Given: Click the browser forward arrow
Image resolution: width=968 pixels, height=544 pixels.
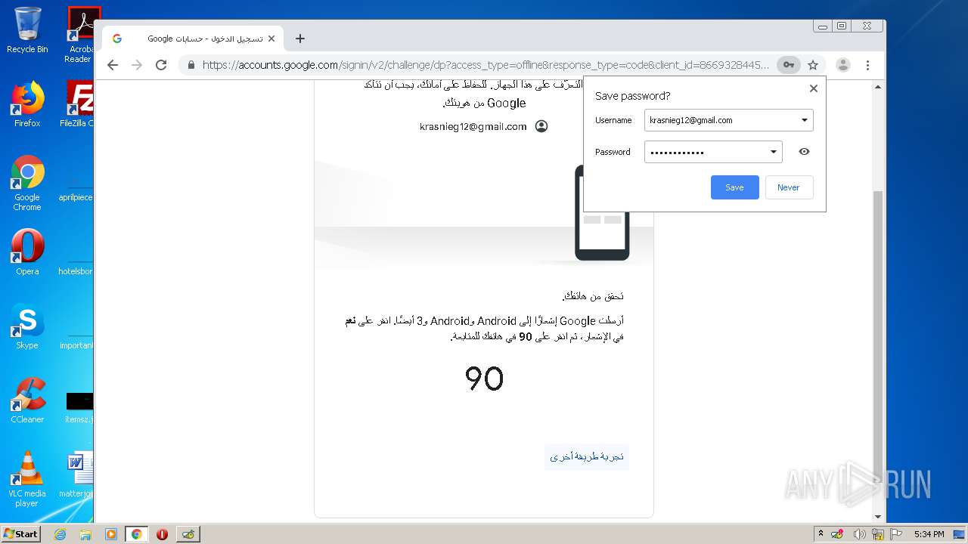Looking at the screenshot, I should pyautogui.click(x=137, y=65).
